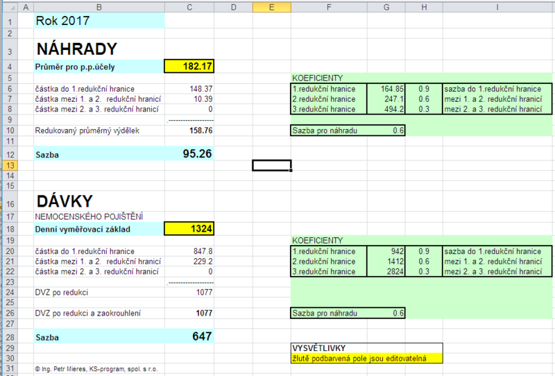Click the select-all corner button
The width and height of the screenshot is (555, 376).
pos(10,7)
